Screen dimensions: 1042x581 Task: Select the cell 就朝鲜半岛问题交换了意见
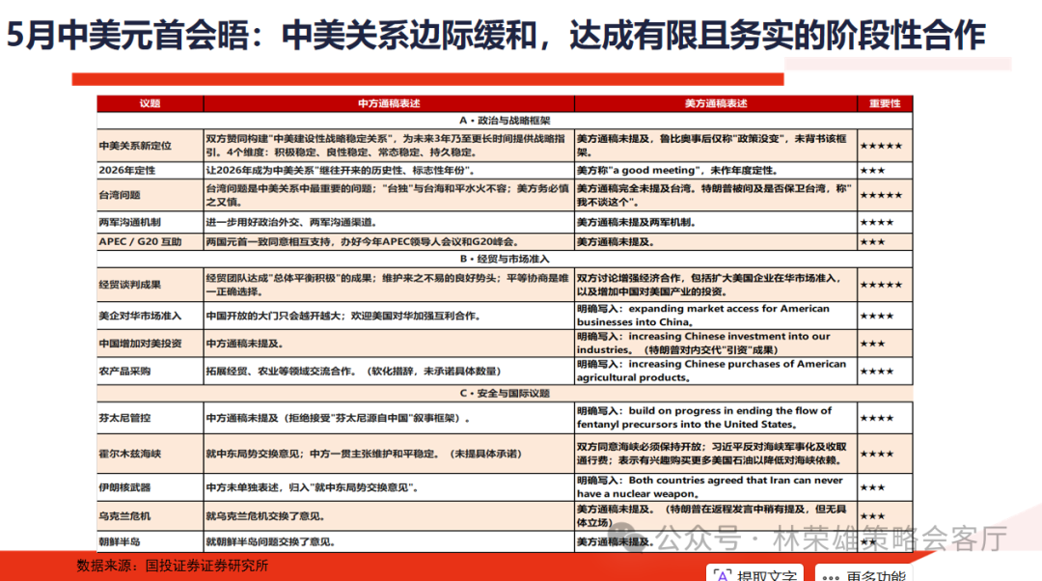point(389,541)
